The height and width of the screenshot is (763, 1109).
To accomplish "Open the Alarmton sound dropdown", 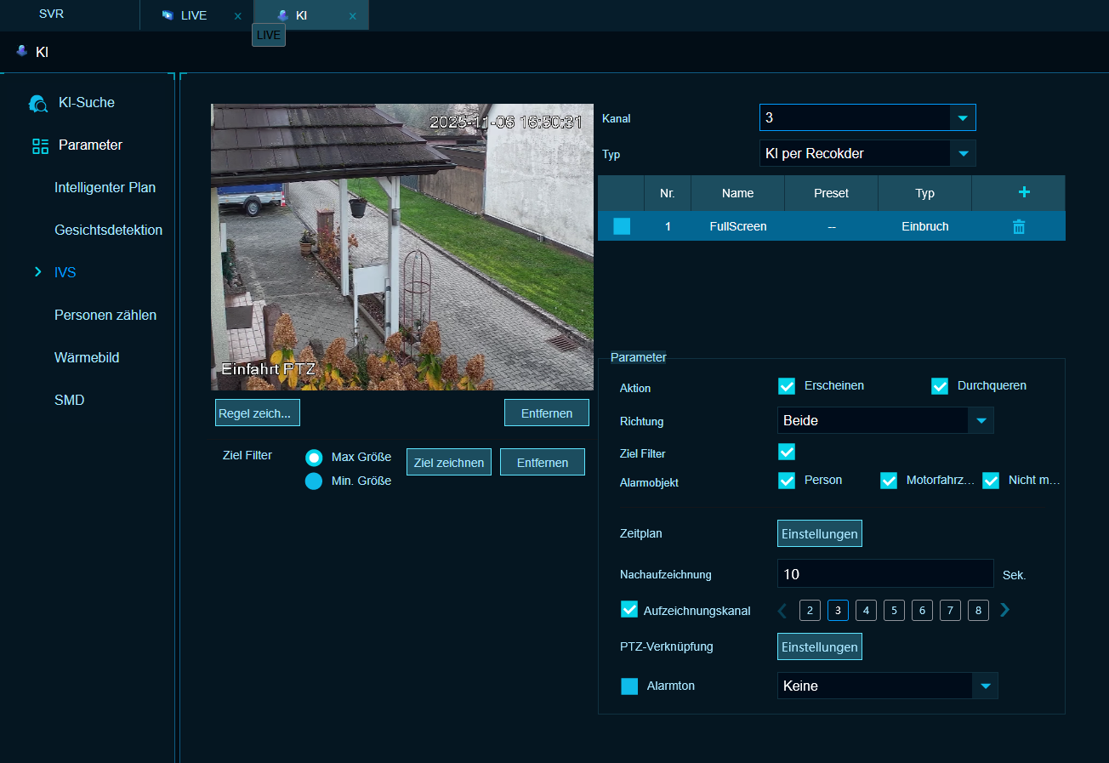I will coord(985,686).
